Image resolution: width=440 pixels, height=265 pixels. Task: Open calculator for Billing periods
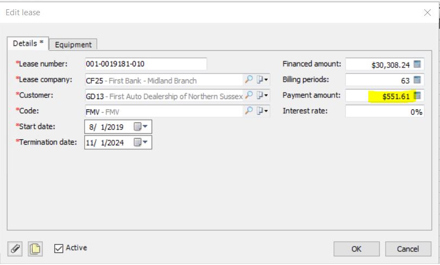coord(417,80)
